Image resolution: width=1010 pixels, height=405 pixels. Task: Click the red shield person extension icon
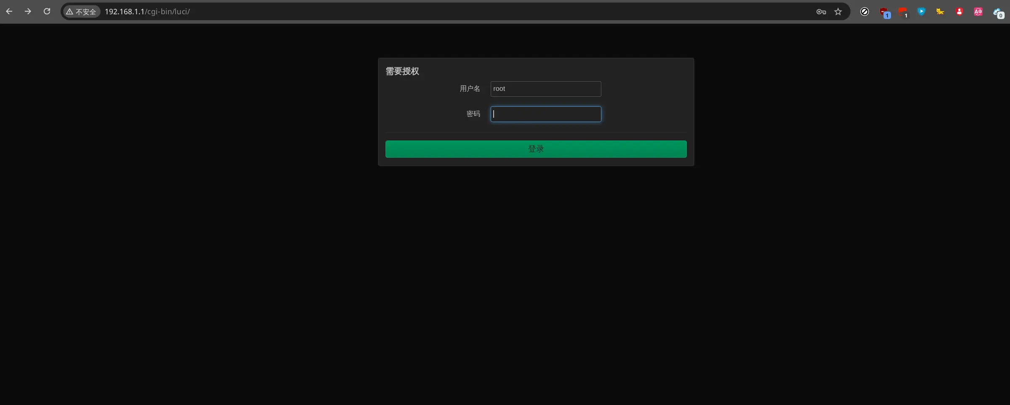click(x=959, y=12)
